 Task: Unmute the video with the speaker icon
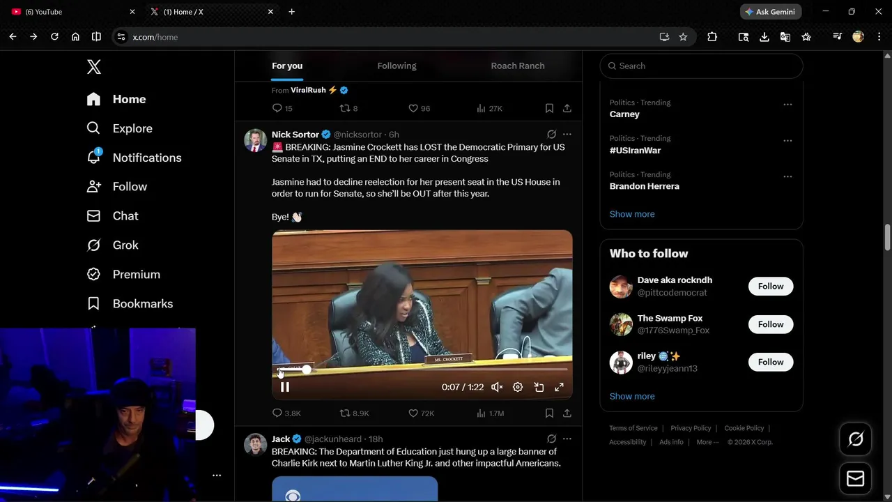[x=497, y=387]
